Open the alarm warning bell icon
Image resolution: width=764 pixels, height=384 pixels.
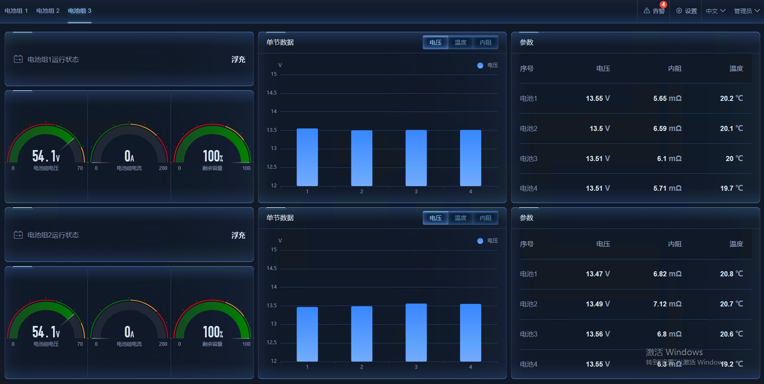[647, 11]
